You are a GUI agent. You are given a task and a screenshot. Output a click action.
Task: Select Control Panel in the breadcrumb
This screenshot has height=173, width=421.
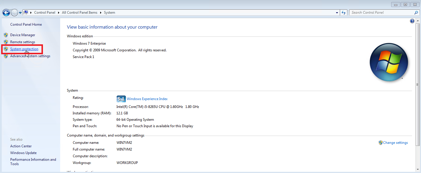(x=45, y=13)
